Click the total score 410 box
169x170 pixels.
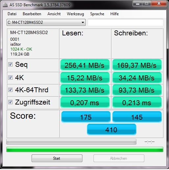point(112,129)
